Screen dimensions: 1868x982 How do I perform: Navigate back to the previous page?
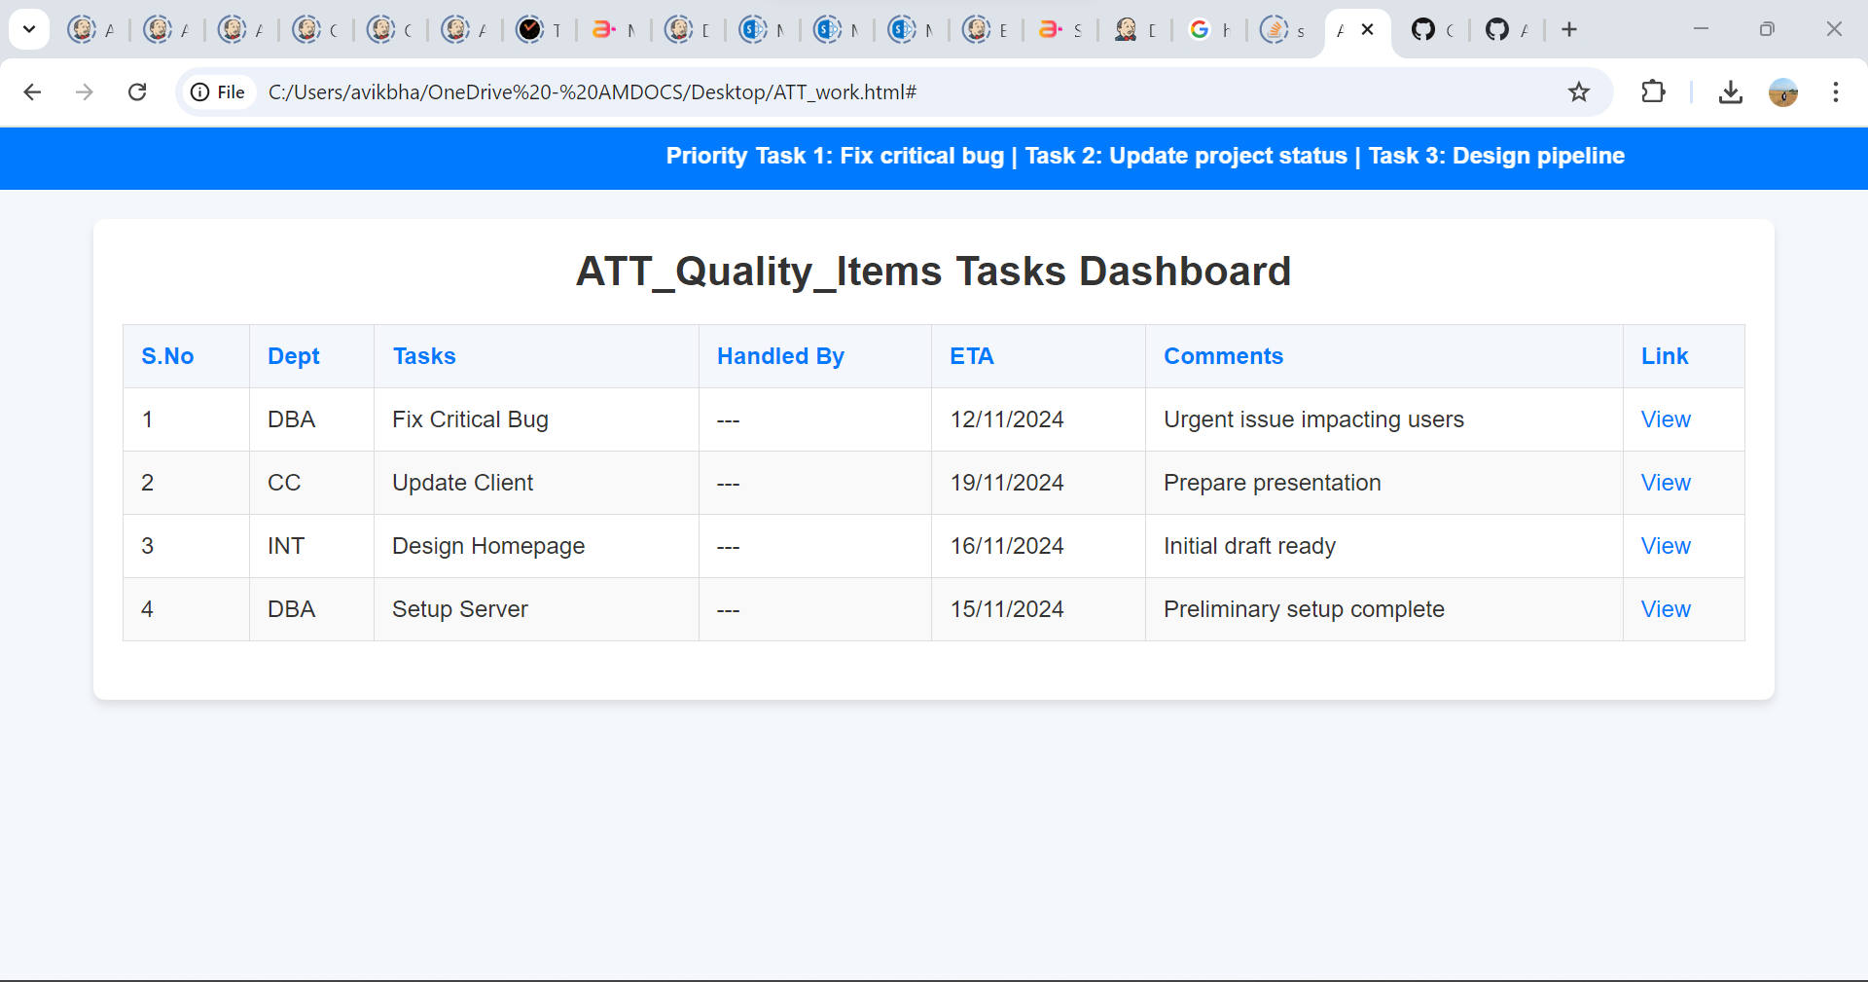pyautogui.click(x=33, y=92)
